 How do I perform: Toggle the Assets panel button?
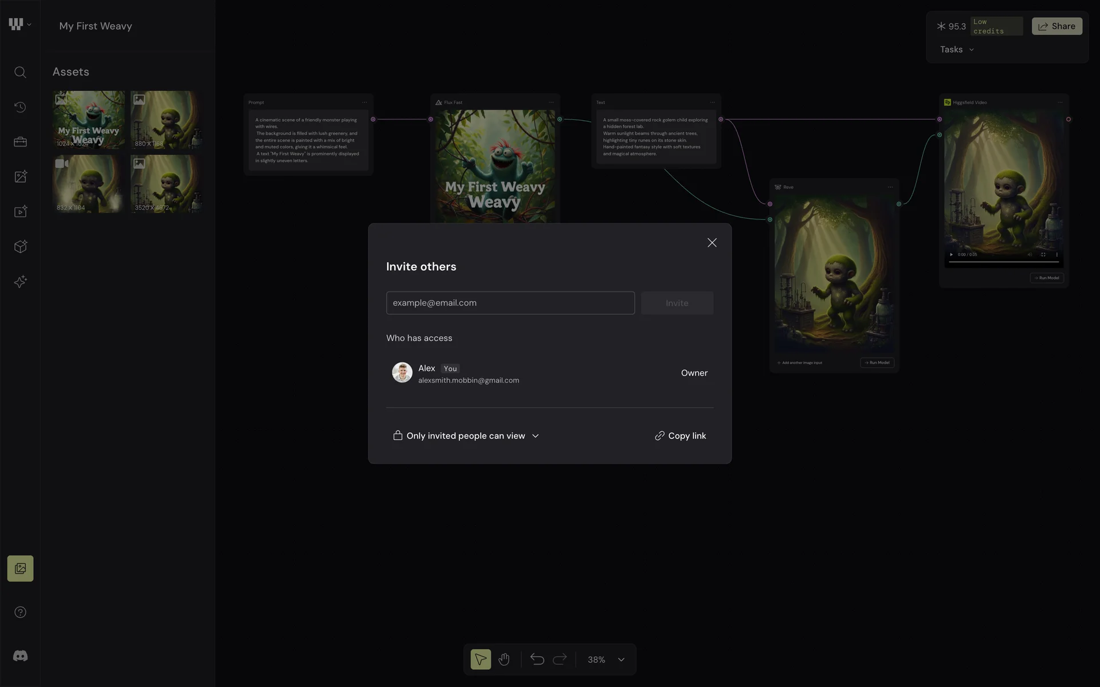[x=20, y=568]
